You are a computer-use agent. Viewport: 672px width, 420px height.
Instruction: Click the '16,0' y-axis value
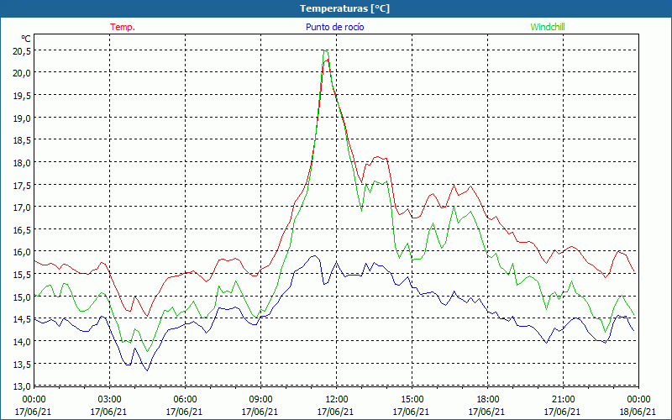(22, 252)
